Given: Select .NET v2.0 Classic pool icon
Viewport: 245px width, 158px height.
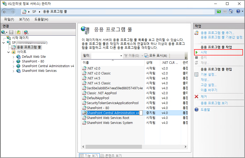Looking at the screenshot, I should pyautogui.click(x=84, y=73).
